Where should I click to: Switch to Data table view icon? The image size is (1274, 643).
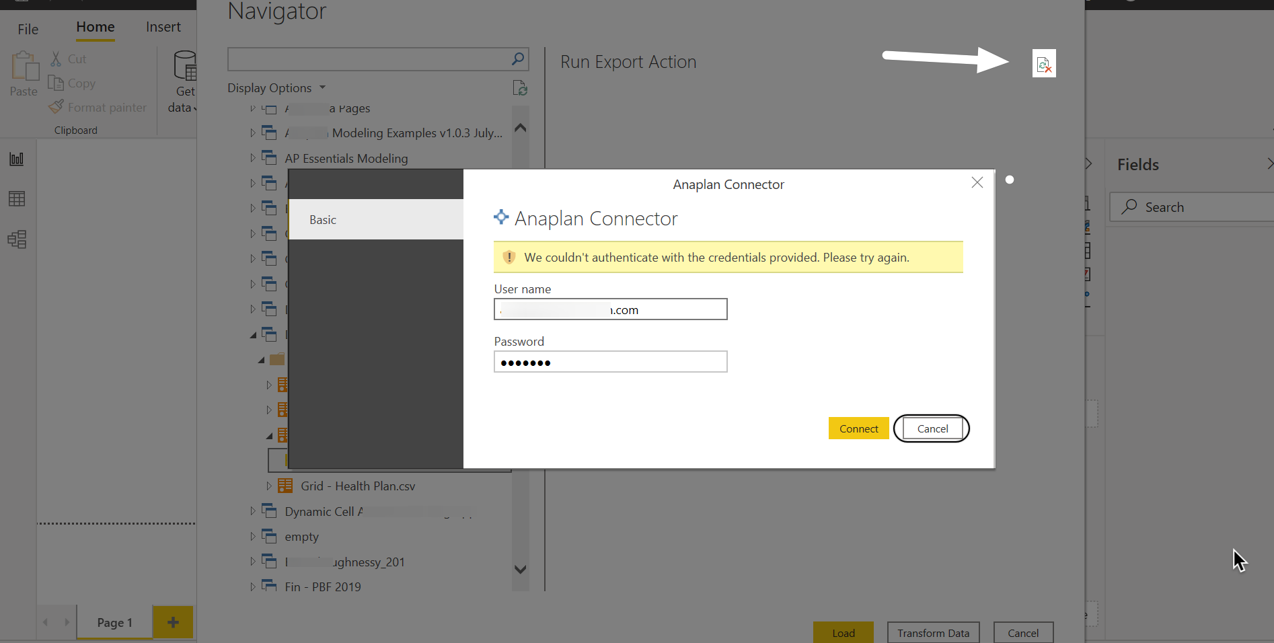tap(17, 199)
